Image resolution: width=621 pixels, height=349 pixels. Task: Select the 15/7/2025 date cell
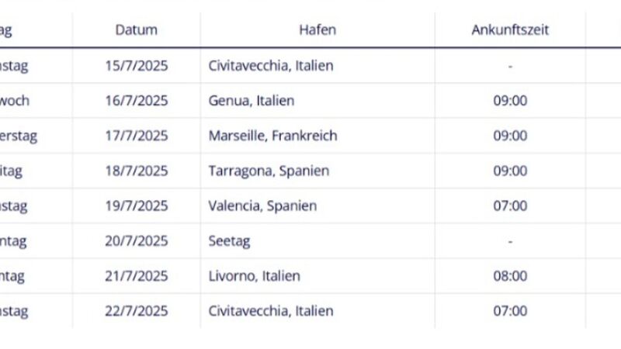tap(137, 66)
